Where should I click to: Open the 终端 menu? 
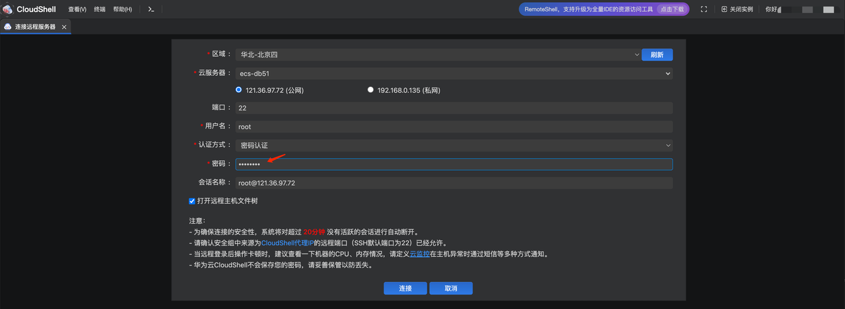[x=100, y=9]
